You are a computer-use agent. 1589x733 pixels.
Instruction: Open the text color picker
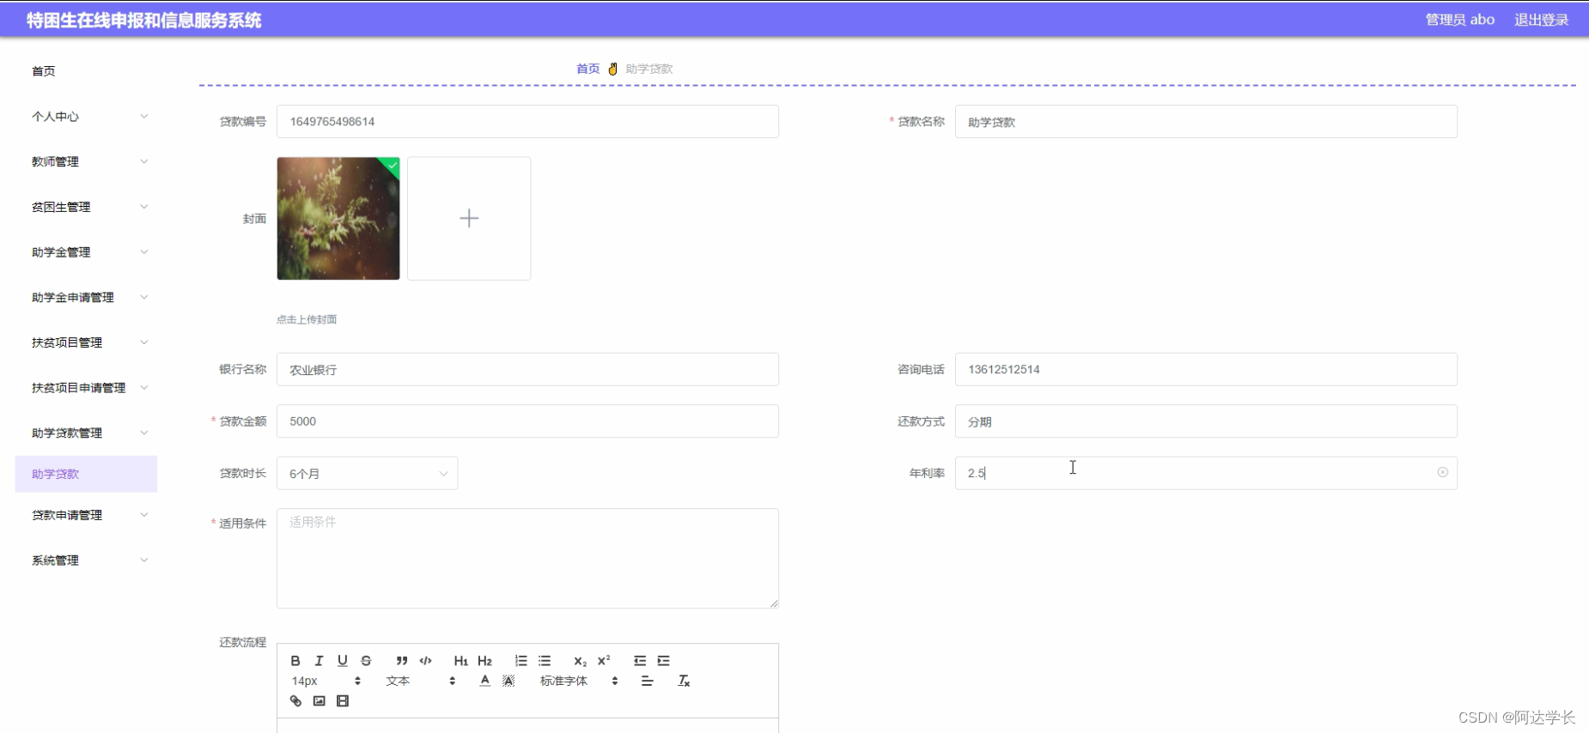pos(484,681)
